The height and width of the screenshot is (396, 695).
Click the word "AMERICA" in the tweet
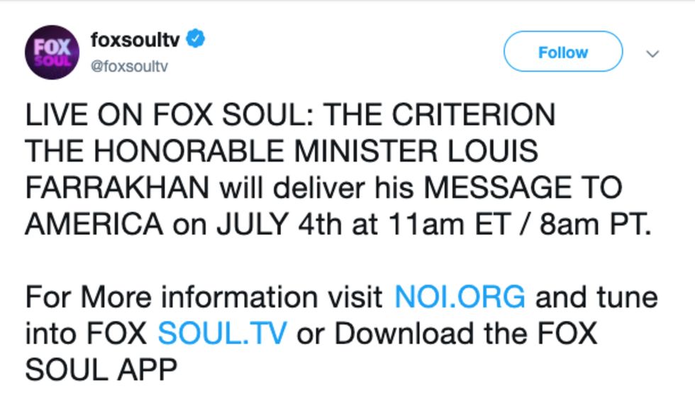click(94, 224)
